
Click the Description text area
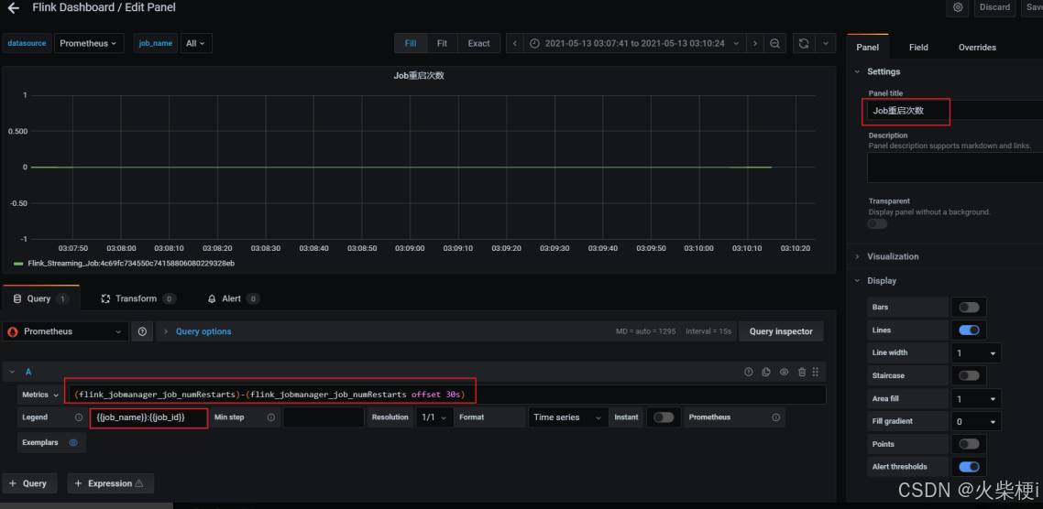click(955, 168)
